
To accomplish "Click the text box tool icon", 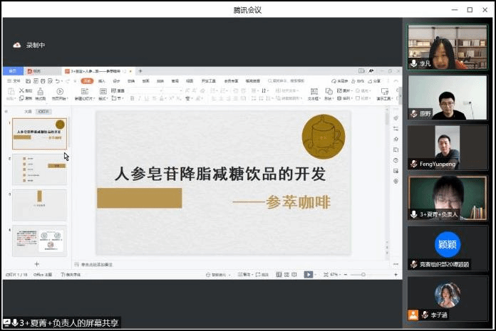I will (314, 92).
